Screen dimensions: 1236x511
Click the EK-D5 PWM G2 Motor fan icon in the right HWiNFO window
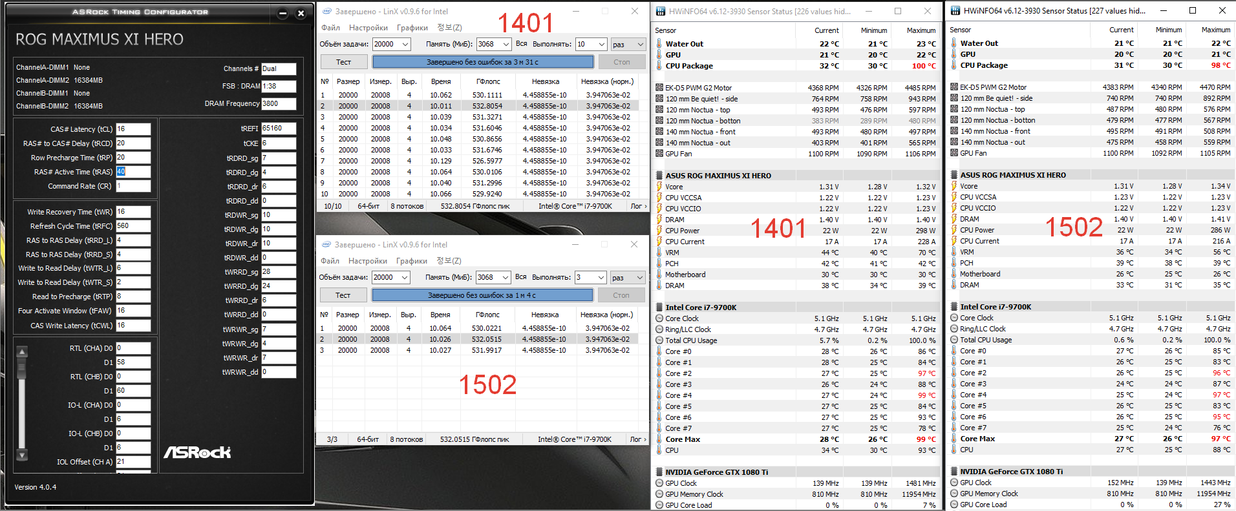pyautogui.click(x=954, y=87)
